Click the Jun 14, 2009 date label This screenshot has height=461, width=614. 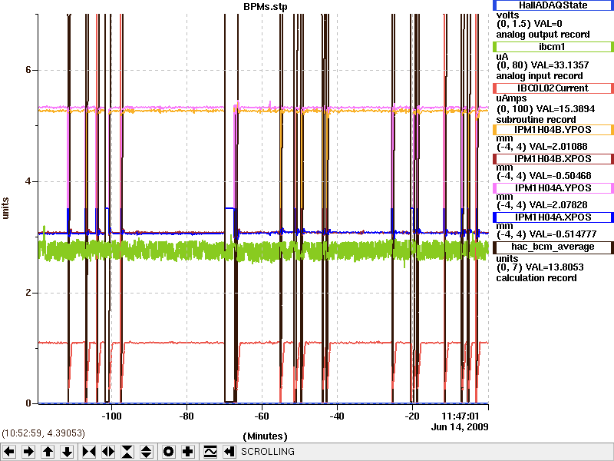[x=460, y=427]
